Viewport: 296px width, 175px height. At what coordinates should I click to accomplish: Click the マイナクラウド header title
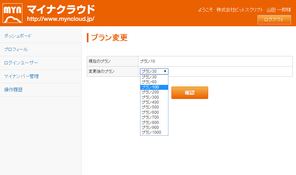(x=61, y=9)
